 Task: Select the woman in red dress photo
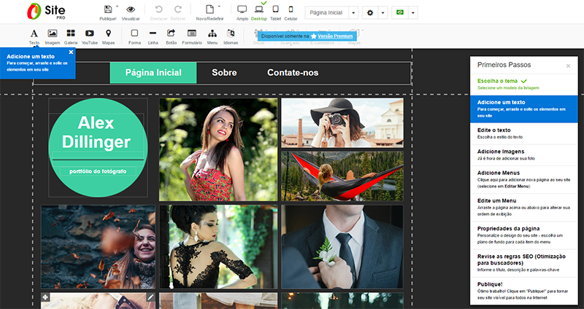[x=218, y=149]
